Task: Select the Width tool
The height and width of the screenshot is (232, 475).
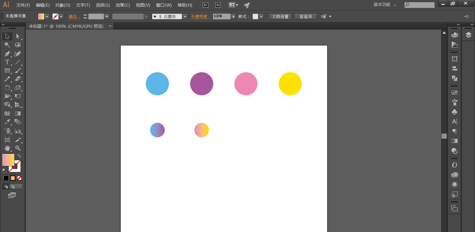Action: point(7,96)
